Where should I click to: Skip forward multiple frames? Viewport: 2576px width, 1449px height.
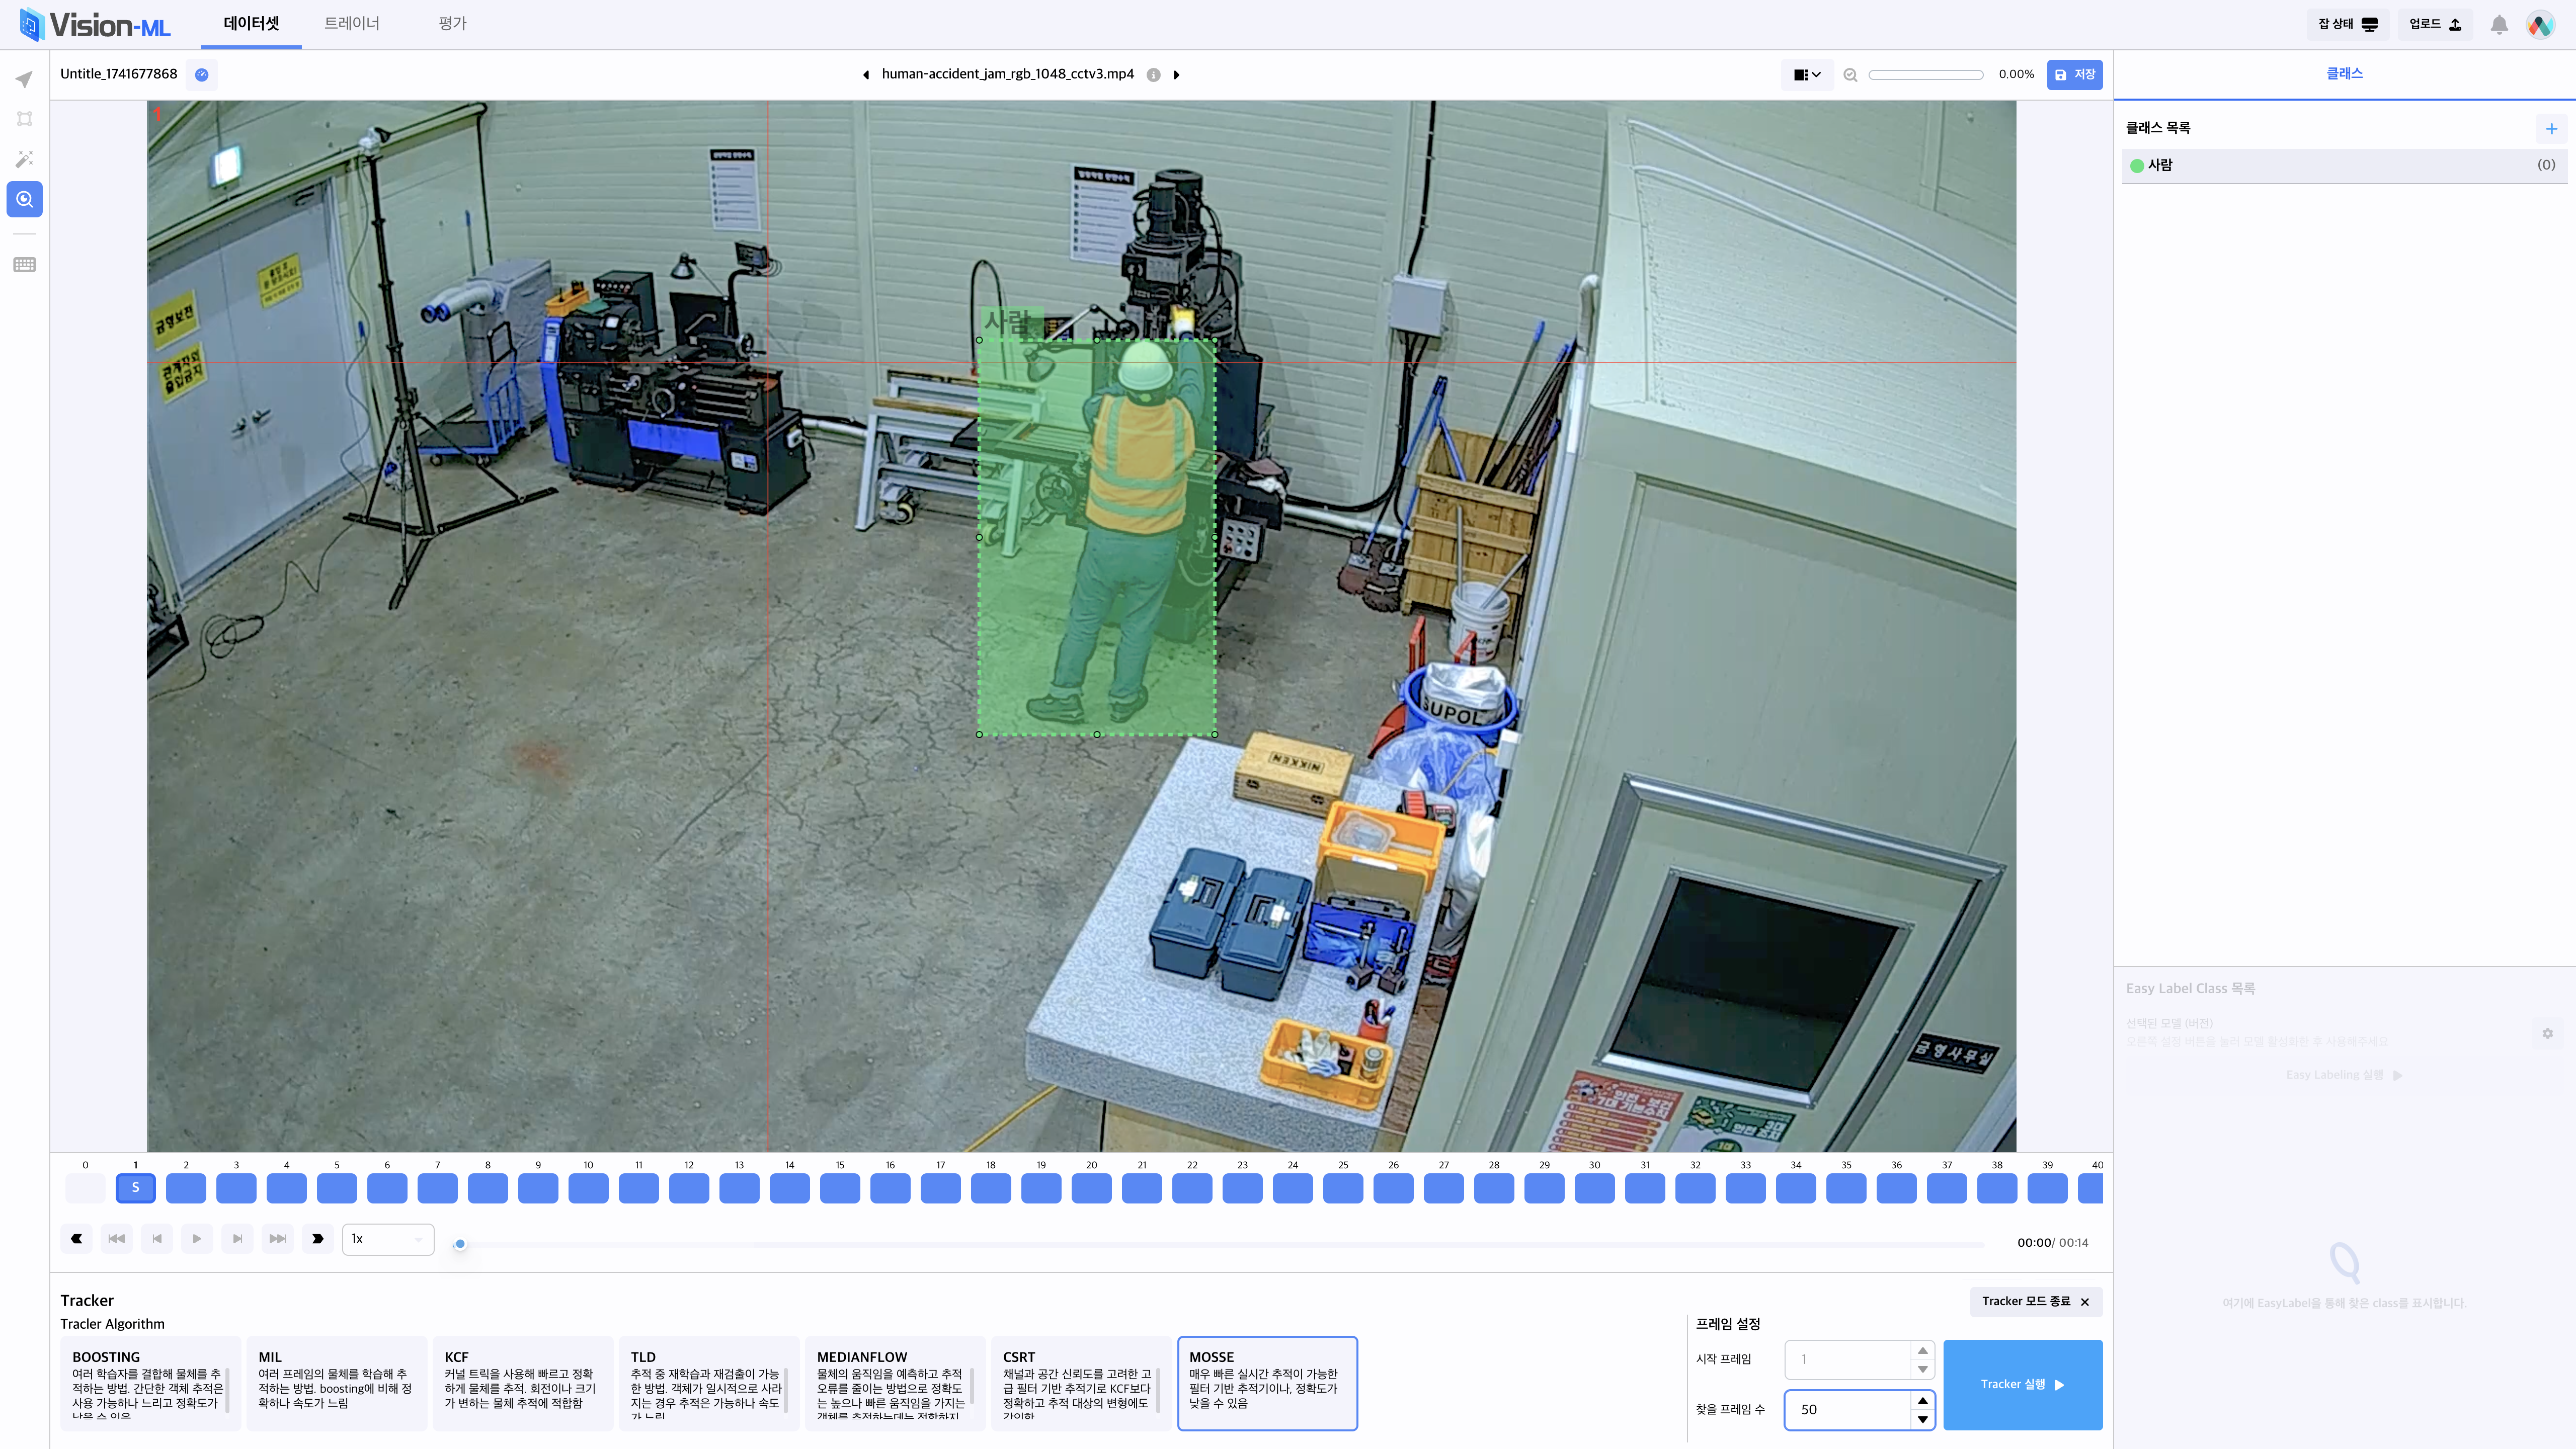pyautogui.click(x=277, y=1239)
